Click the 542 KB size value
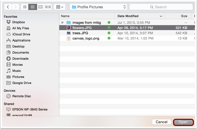197x129 pixels. tap(182, 33)
